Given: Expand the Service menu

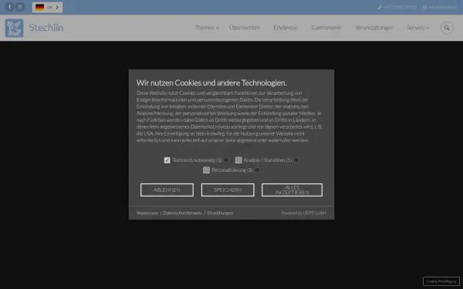Looking at the screenshot, I should tap(417, 28).
